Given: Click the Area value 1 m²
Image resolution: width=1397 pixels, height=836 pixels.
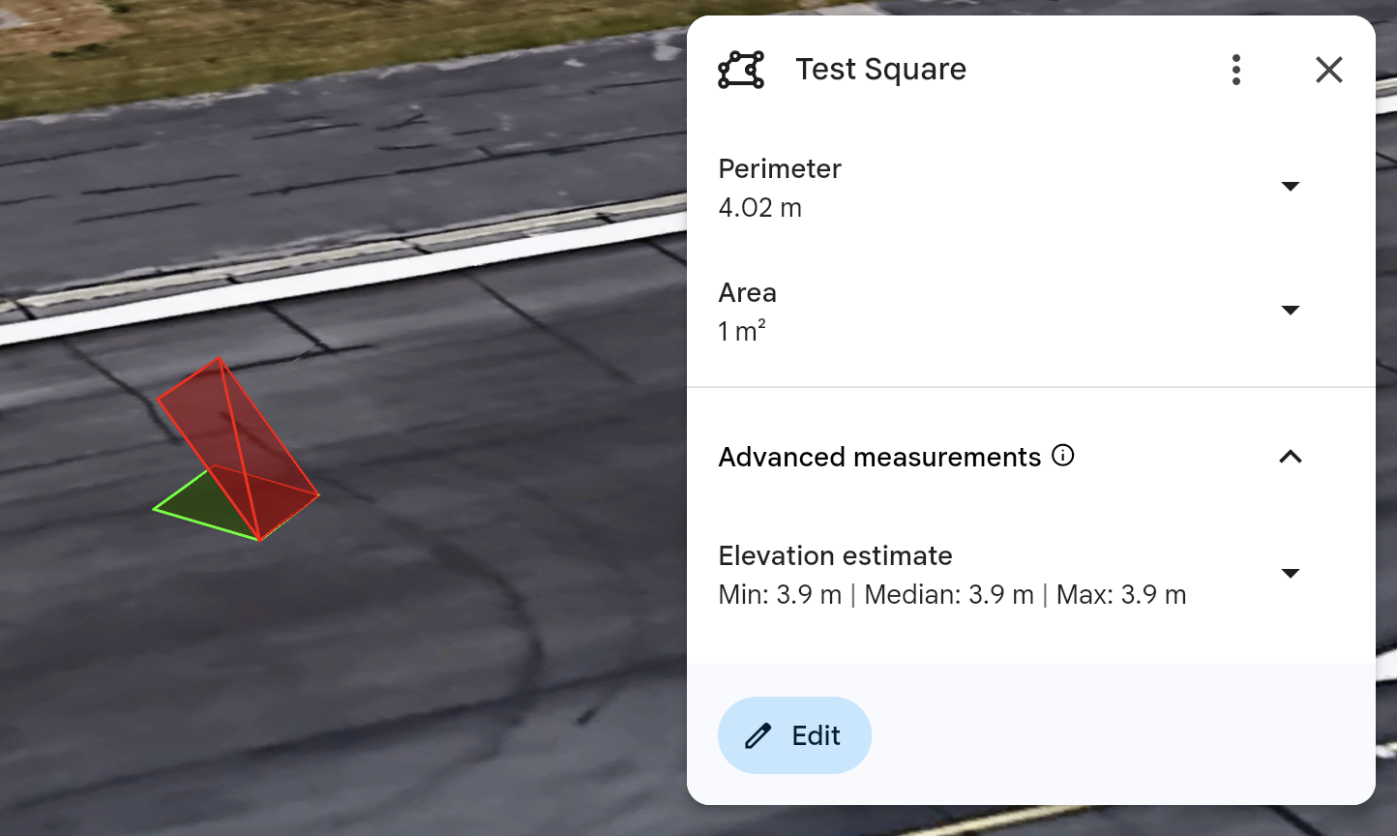Looking at the screenshot, I should [742, 332].
